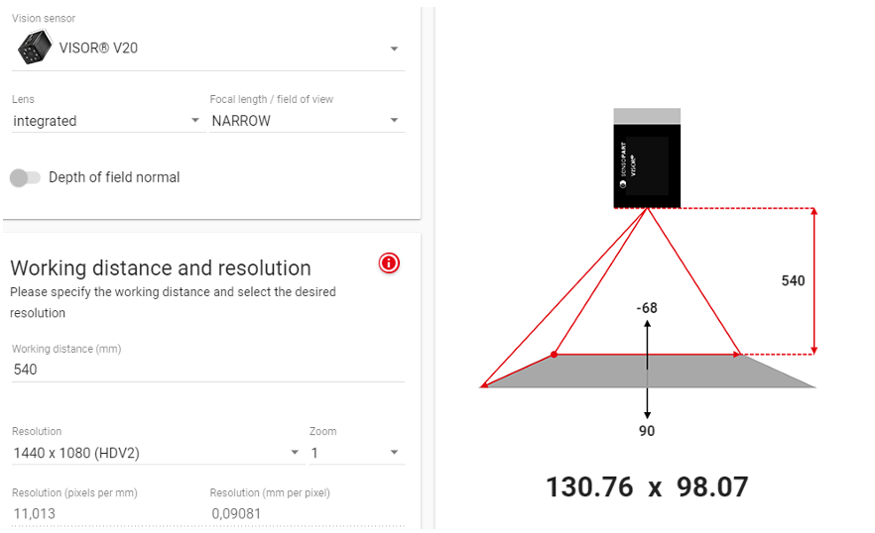875x533 pixels.
Task: Click the black vertical offset arrow
Action: point(647,370)
